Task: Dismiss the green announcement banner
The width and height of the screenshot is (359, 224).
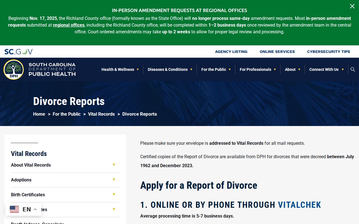Action: tap(352, 6)
